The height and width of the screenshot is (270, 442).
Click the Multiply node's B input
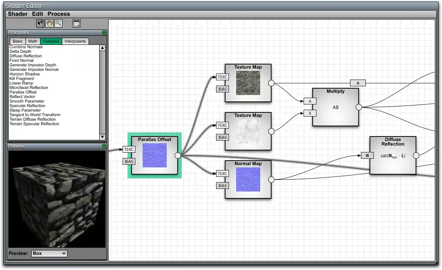click(x=310, y=113)
